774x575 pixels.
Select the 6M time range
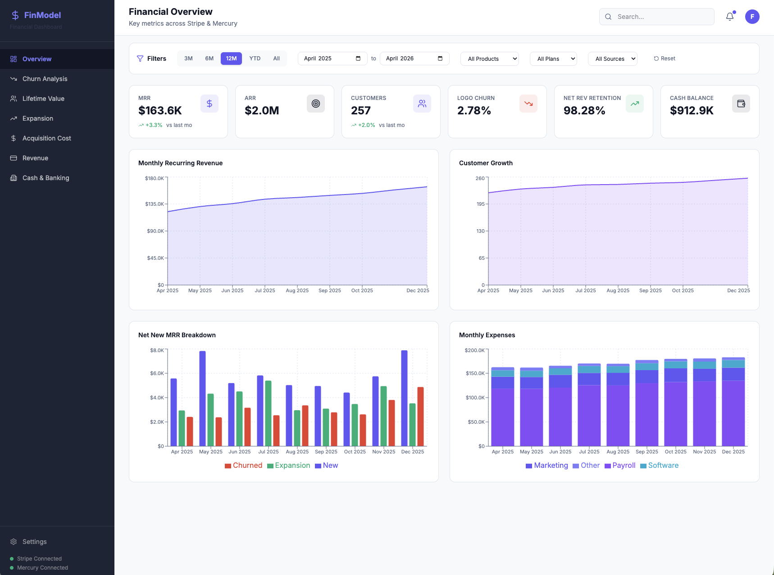click(209, 59)
